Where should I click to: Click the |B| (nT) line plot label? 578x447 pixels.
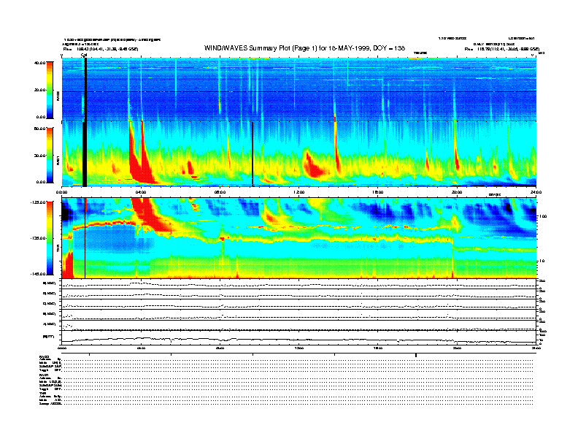coord(49,337)
